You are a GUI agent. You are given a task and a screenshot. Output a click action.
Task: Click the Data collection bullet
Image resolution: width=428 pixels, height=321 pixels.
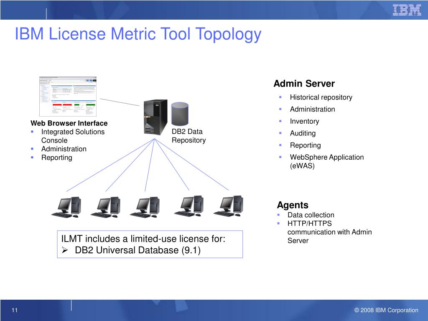[x=311, y=215]
